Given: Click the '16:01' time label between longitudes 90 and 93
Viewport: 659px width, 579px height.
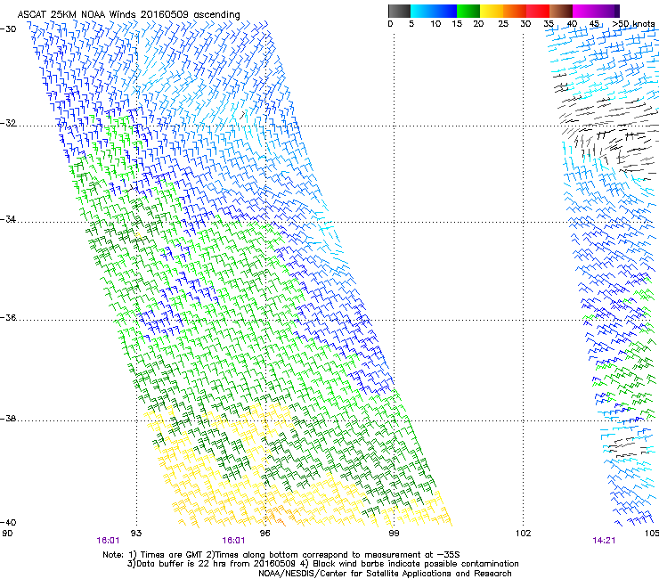Looking at the screenshot, I should click(x=108, y=541).
